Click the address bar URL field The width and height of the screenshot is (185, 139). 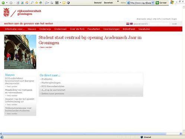(x=141, y=3)
